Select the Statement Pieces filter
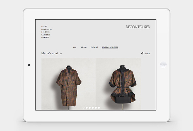This screenshot has height=131, width=193. (x=110, y=47)
